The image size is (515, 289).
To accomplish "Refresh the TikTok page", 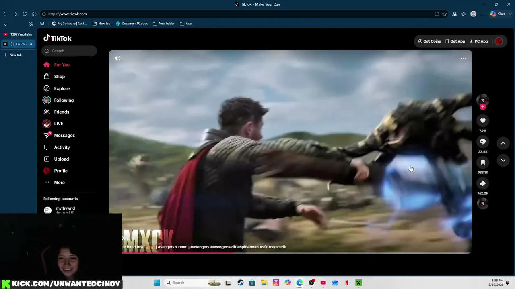I will pos(25,14).
